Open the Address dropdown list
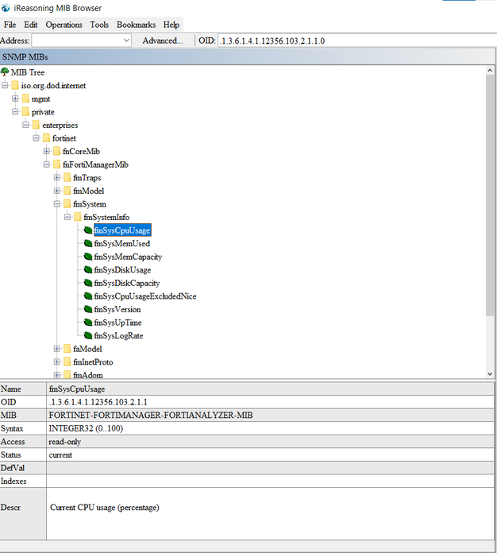497x553 pixels. (126, 41)
